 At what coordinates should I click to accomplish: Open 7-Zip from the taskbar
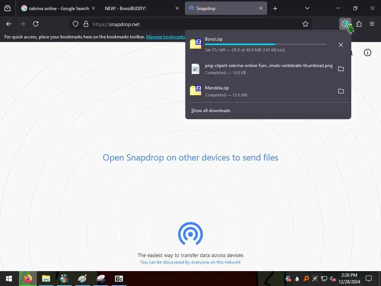tap(119, 279)
